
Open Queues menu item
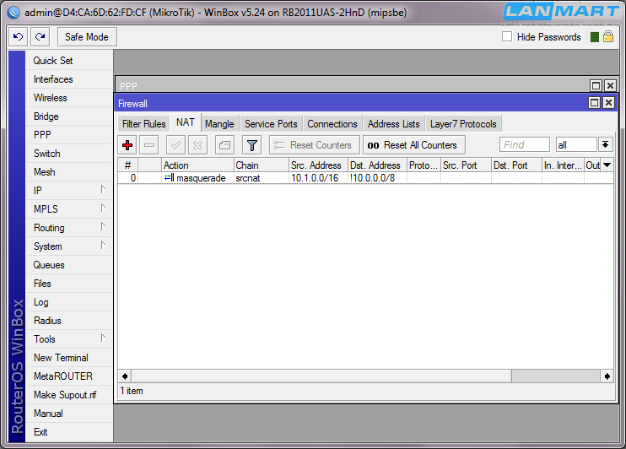tap(68, 265)
